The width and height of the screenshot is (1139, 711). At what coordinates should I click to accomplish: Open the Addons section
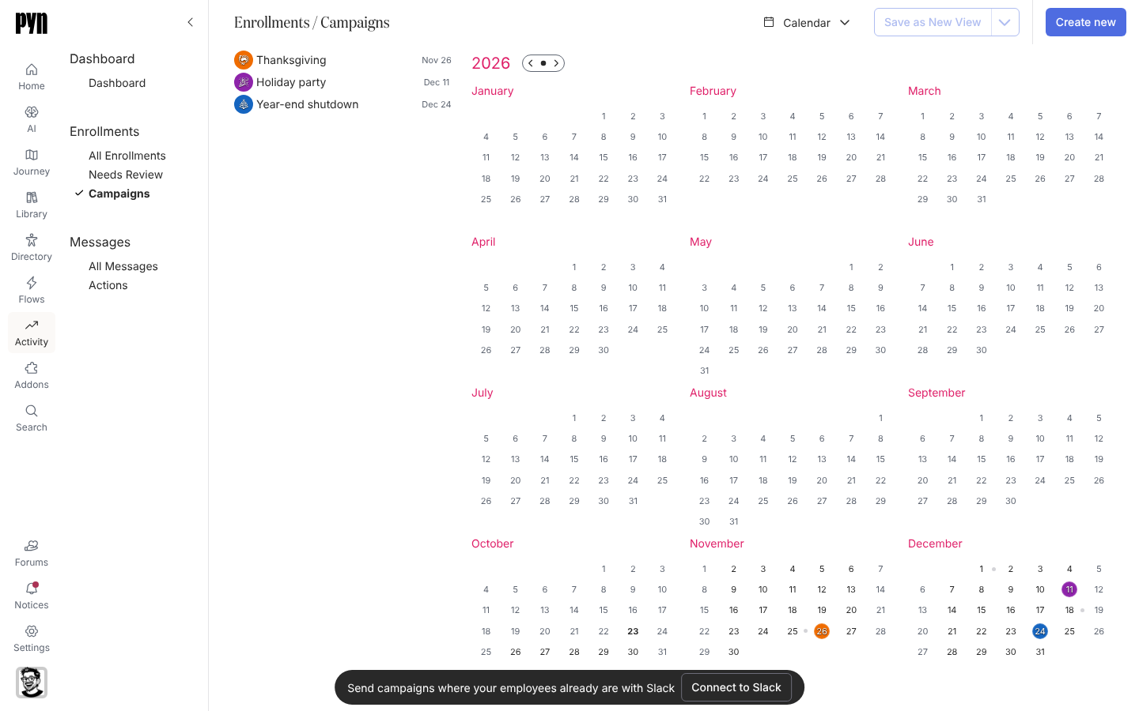click(32, 375)
